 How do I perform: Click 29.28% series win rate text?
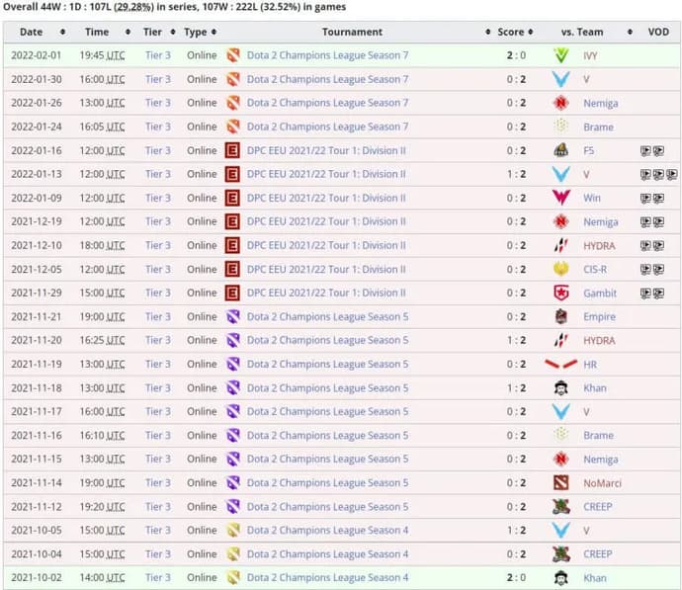click(x=134, y=7)
